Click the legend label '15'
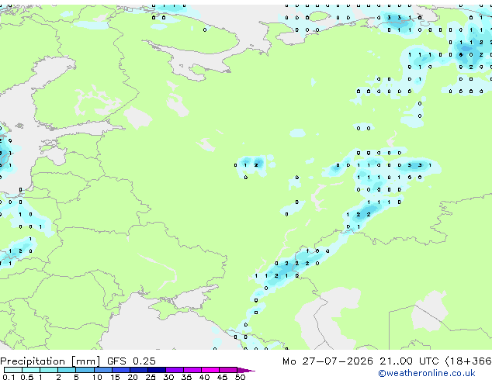Screen dimensions: 492x380 [x=115, y=377]
